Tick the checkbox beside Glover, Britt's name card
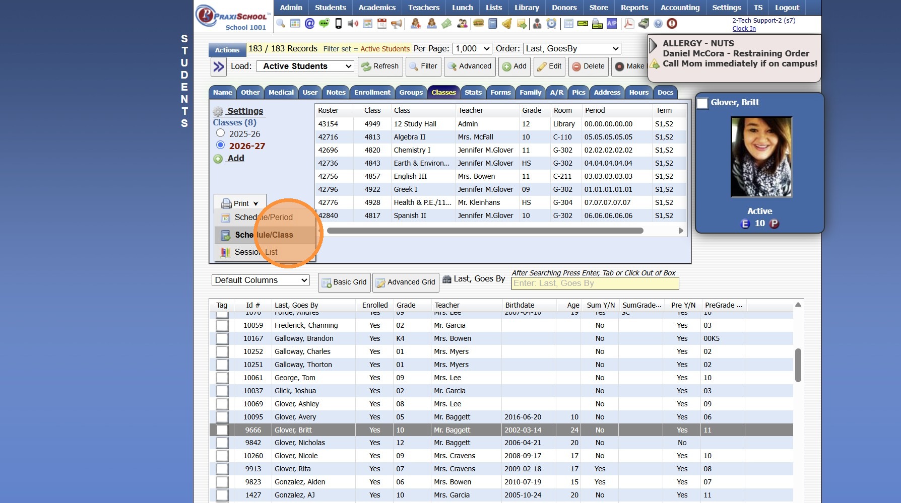This screenshot has width=901, height=503. (702, 103)
